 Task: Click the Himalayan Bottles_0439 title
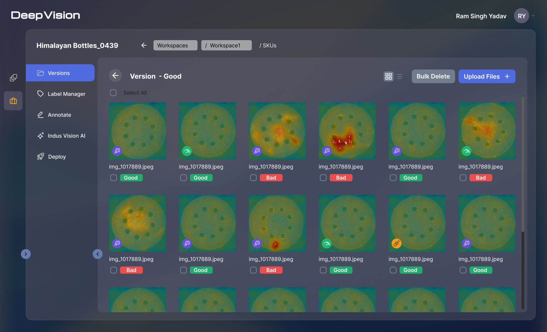point(77,45)
